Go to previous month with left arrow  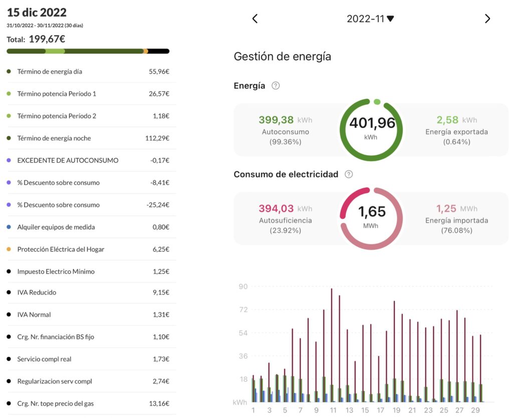[254, 19]
